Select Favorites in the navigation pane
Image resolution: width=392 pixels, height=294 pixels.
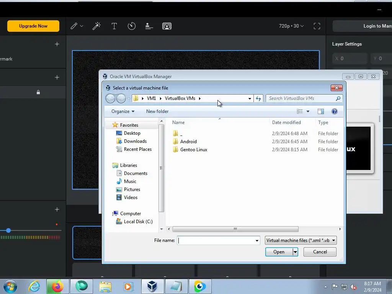pyautogui.click(x=129, y=125)
